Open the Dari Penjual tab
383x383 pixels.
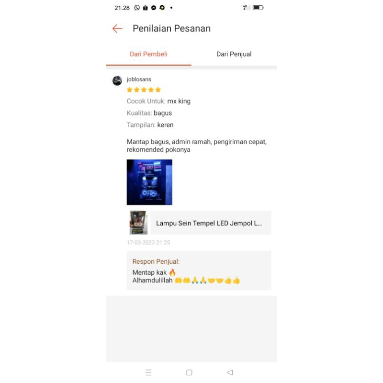(x=234, y=54)
